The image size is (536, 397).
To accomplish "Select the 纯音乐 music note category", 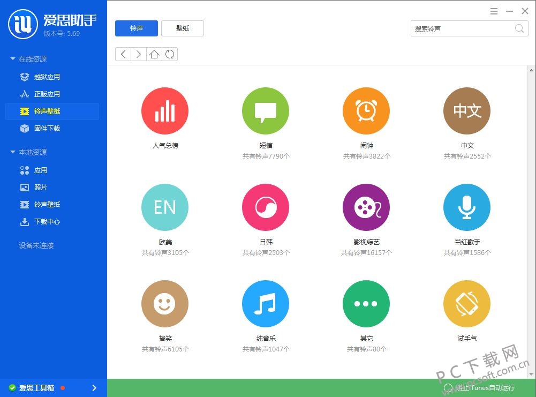I will tap(265, 303).
